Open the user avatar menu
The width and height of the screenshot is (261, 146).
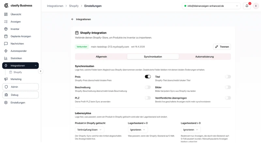click(256, 6)
